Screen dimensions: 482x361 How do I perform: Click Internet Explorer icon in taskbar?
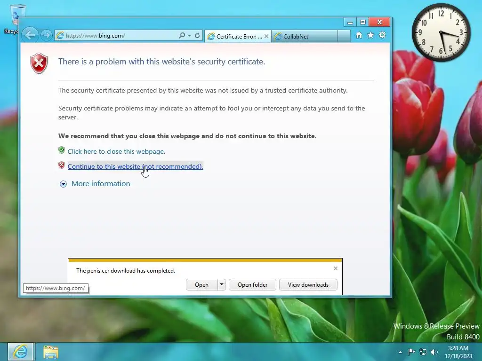[x=20, y=352]
